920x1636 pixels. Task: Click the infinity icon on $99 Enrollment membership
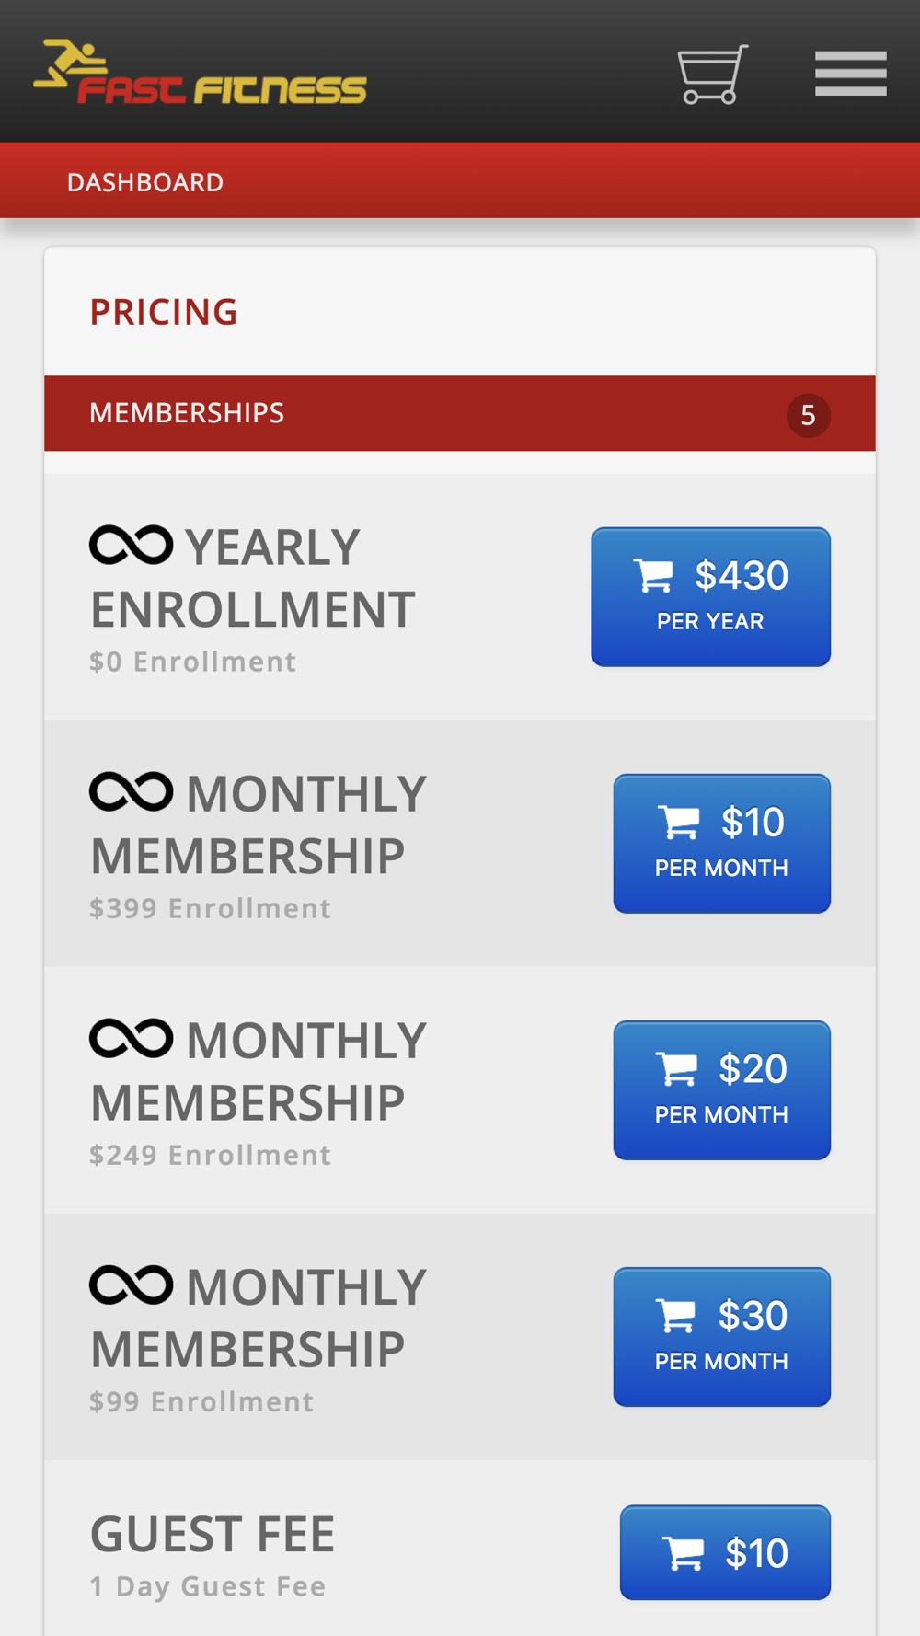[131, 1285]
